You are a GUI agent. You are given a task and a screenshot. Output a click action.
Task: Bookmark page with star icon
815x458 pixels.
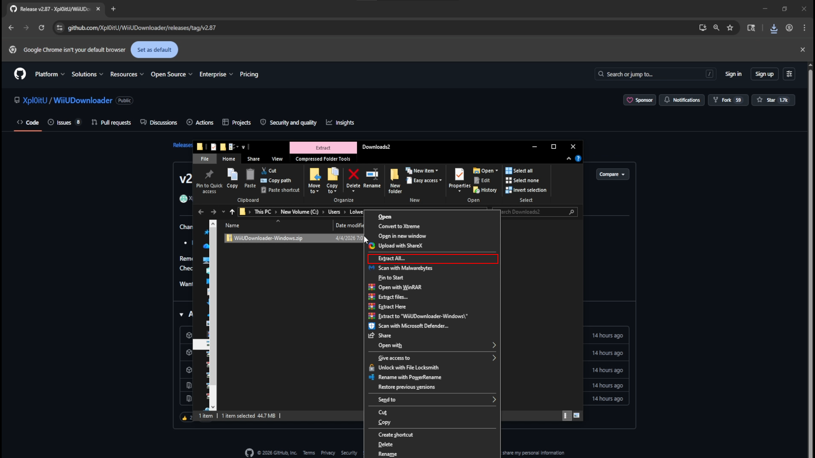(730, 28)
